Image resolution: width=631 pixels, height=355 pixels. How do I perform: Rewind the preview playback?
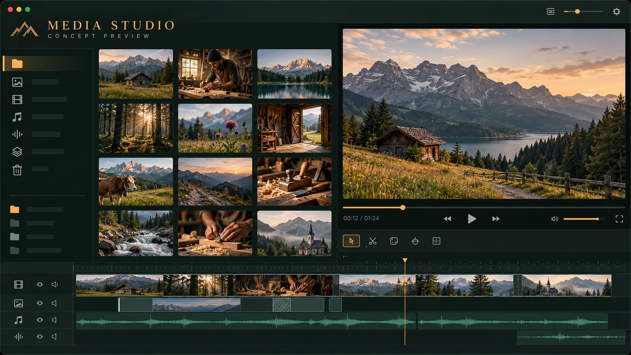(x=447, y=219)
